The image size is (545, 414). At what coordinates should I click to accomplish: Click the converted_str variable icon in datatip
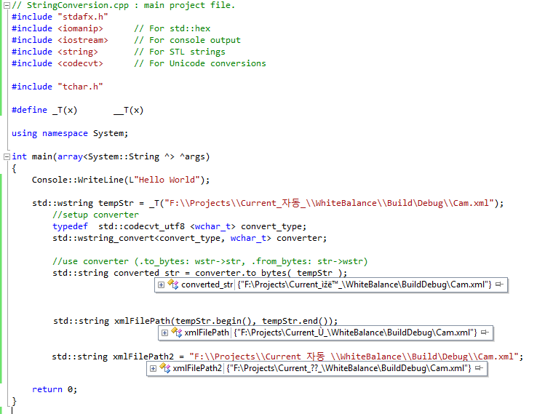pyautogui.click(x=173, y=284)
